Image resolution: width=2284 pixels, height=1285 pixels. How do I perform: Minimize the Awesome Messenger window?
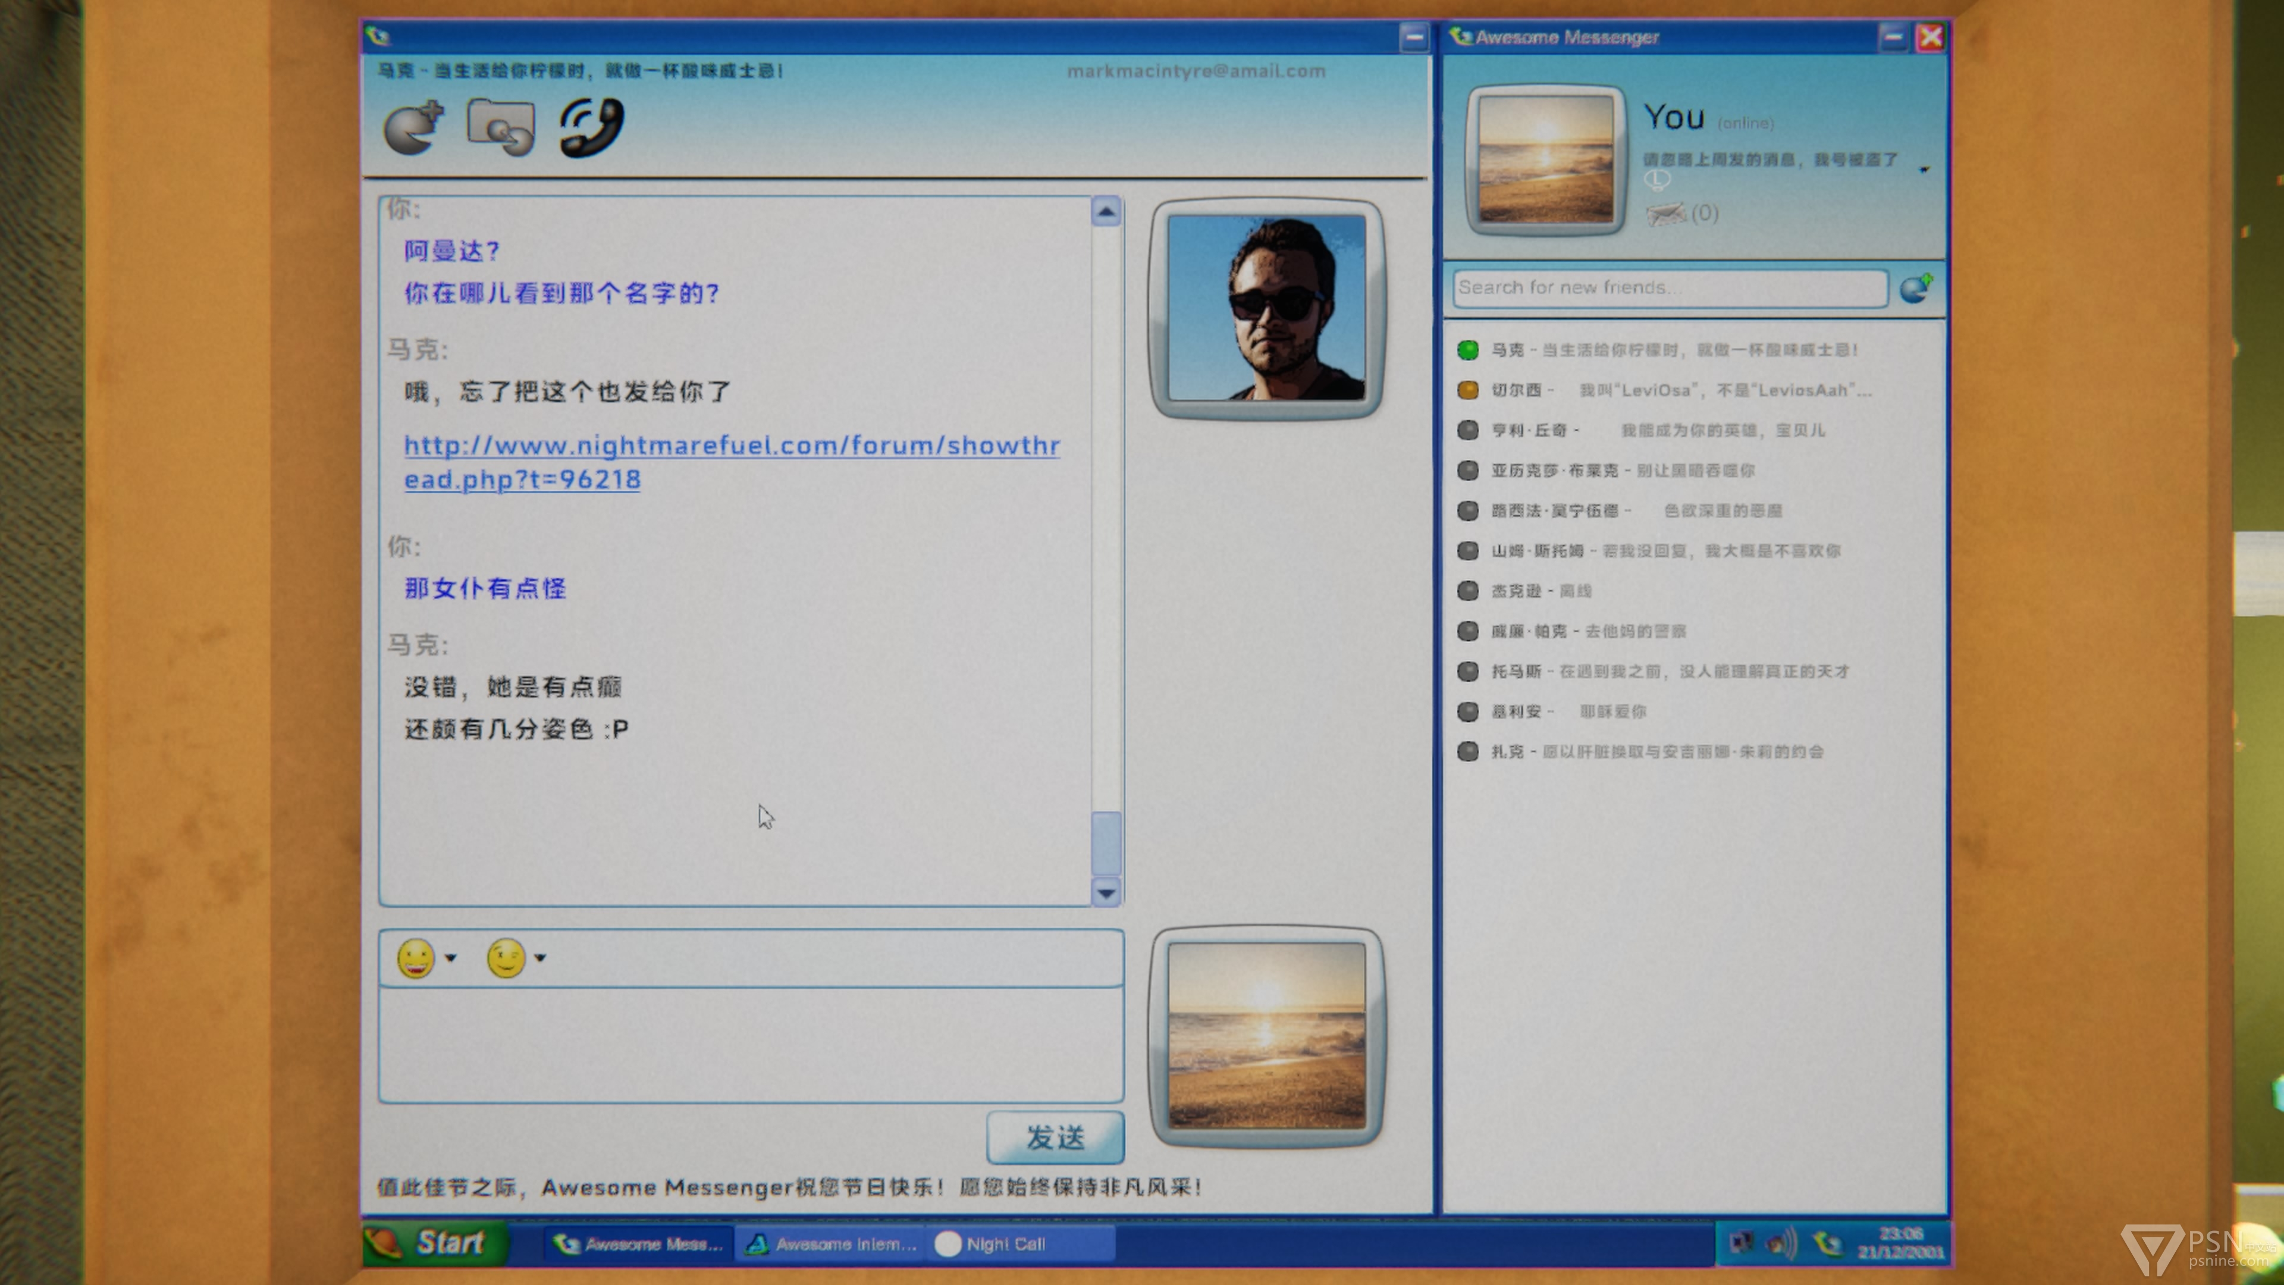click(1893, 37)
